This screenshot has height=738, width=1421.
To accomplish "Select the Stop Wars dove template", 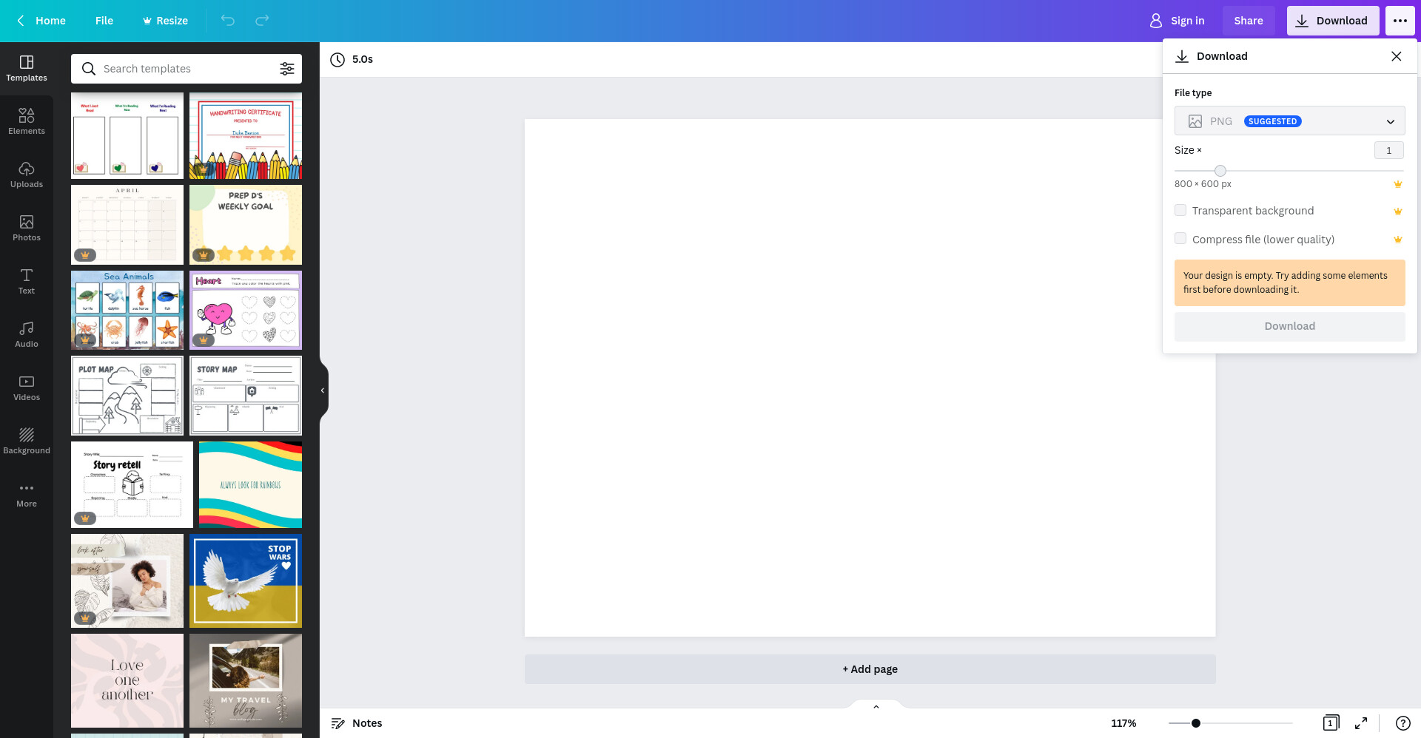I will pos(246,580).
